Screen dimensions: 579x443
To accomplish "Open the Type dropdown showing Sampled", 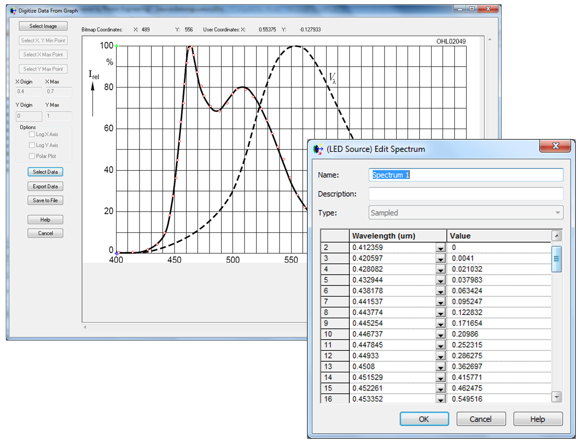I will (466, 213).
